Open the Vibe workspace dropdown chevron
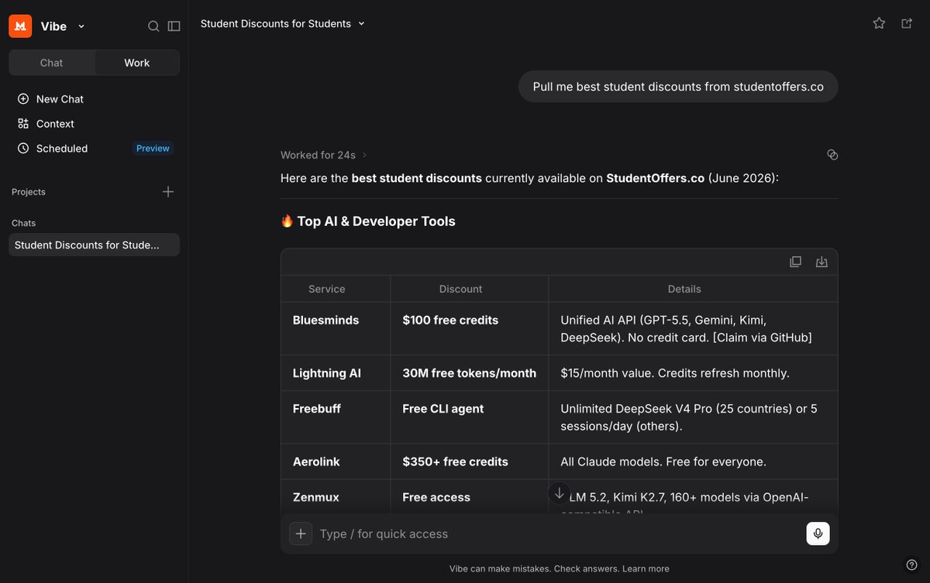Screen dimensions: 930x583 81,26
